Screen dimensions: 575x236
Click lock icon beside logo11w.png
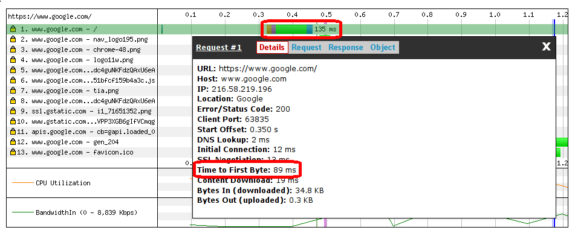(13, 60)
